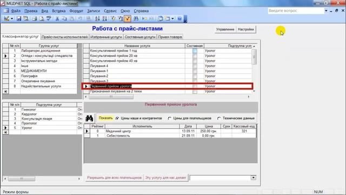This screenshot has width=346, height=195.
Task: Click the '250,00 грн.' price cell
Action: coord(208,131)
